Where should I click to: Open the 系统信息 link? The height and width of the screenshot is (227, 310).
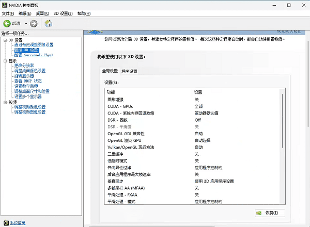click(18, 223)
